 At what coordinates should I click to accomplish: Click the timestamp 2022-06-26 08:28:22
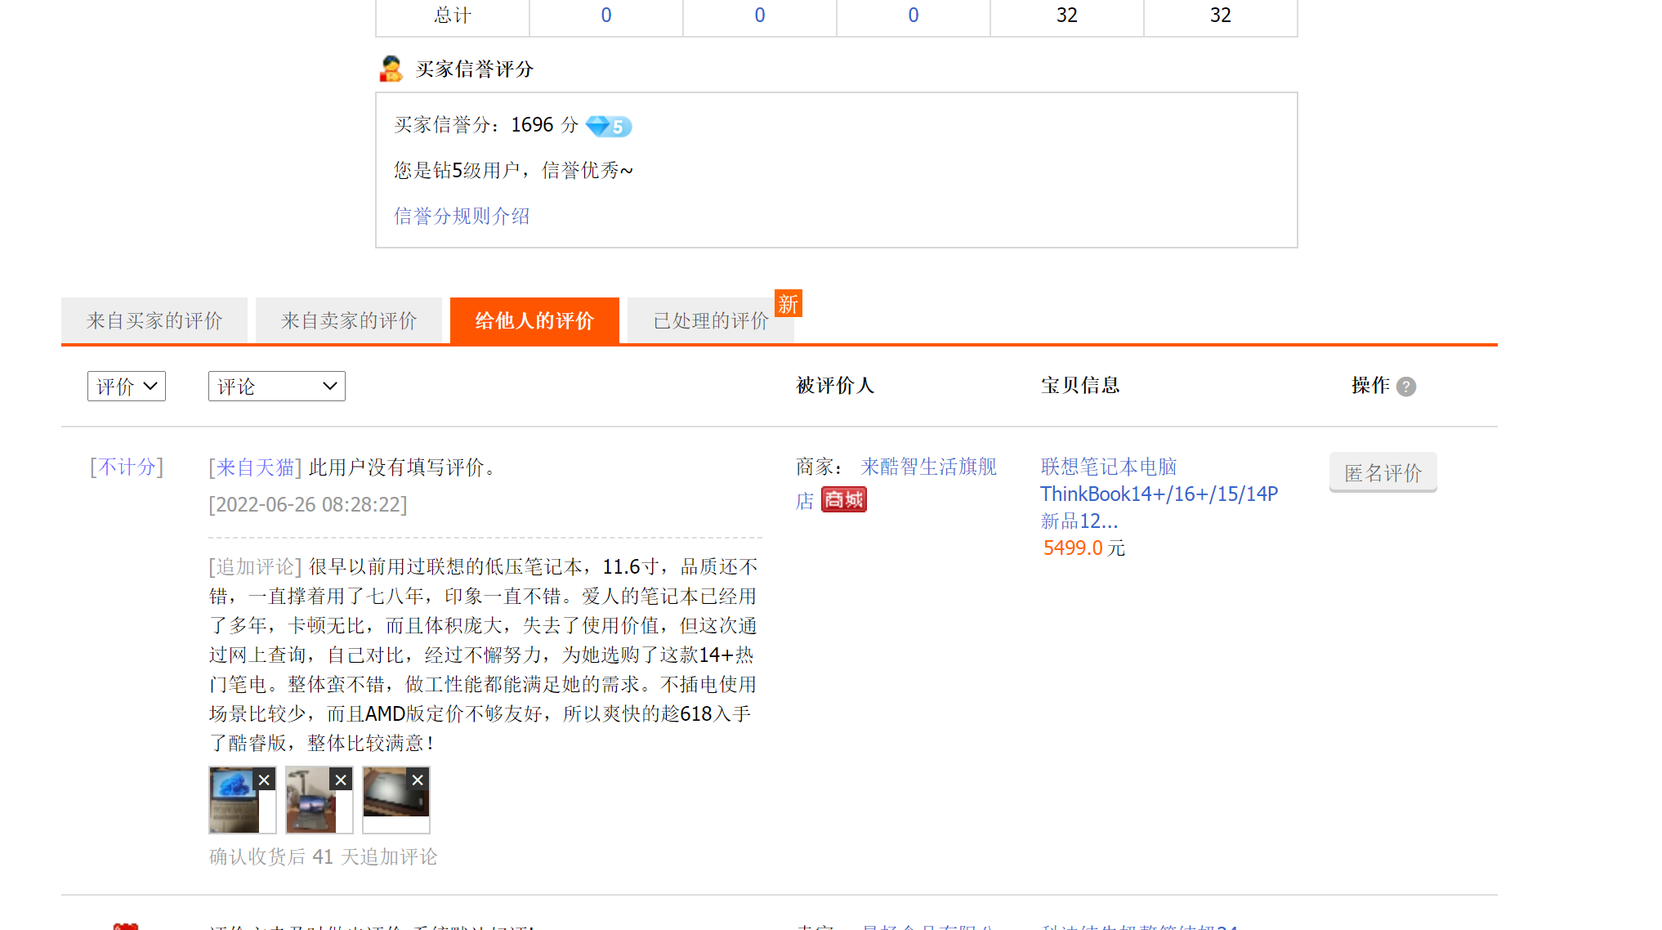pyautogui.click(x=308, y=505)
